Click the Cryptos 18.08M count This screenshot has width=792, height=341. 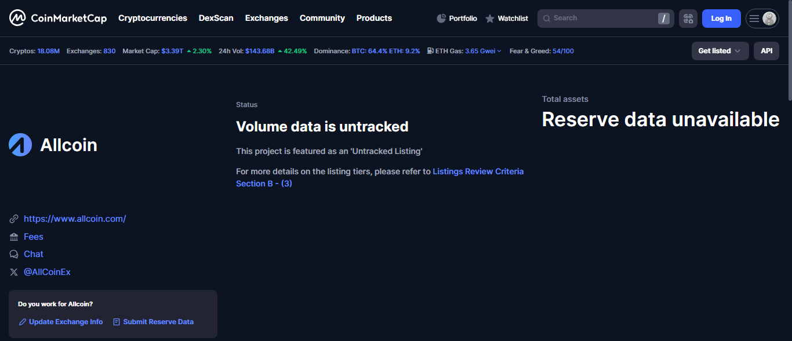pos(49,51)
